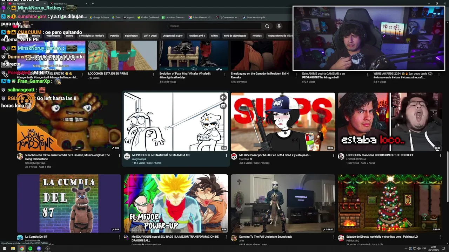Start voice search with microphone icon
Viewport: 449px width, 252px height.
click(x=279, y=26)
